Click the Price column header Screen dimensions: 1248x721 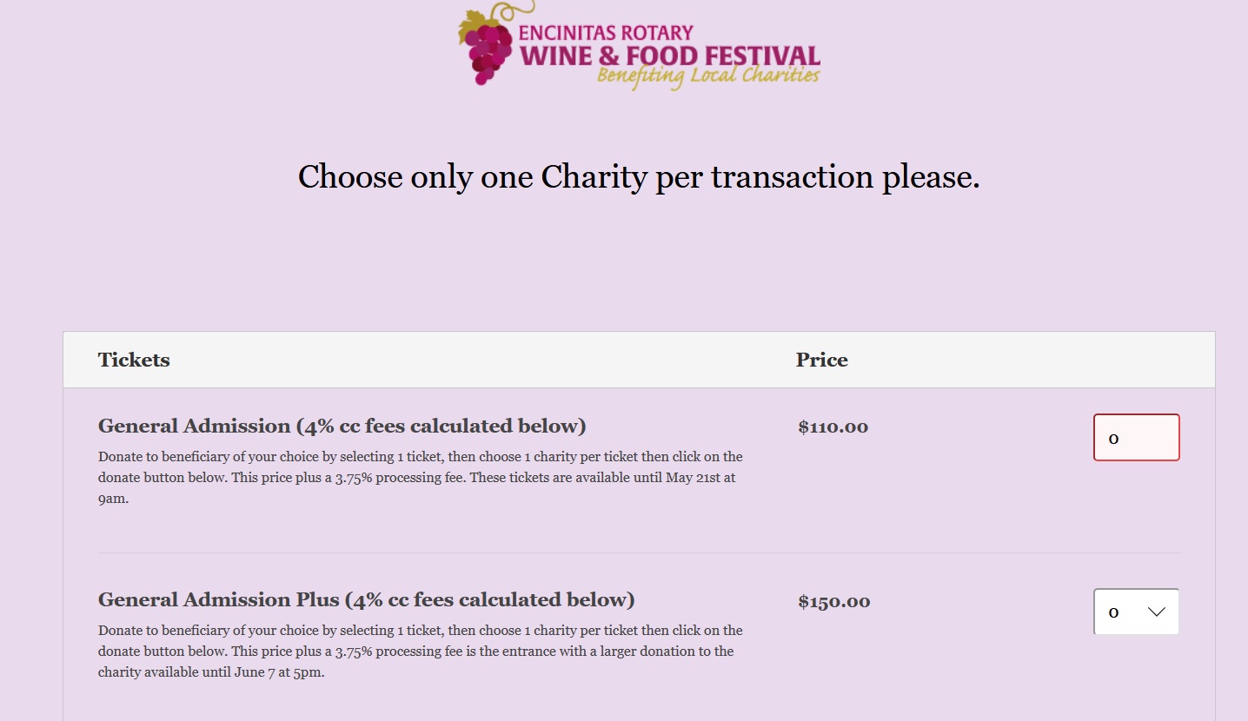tap(821, 360)
